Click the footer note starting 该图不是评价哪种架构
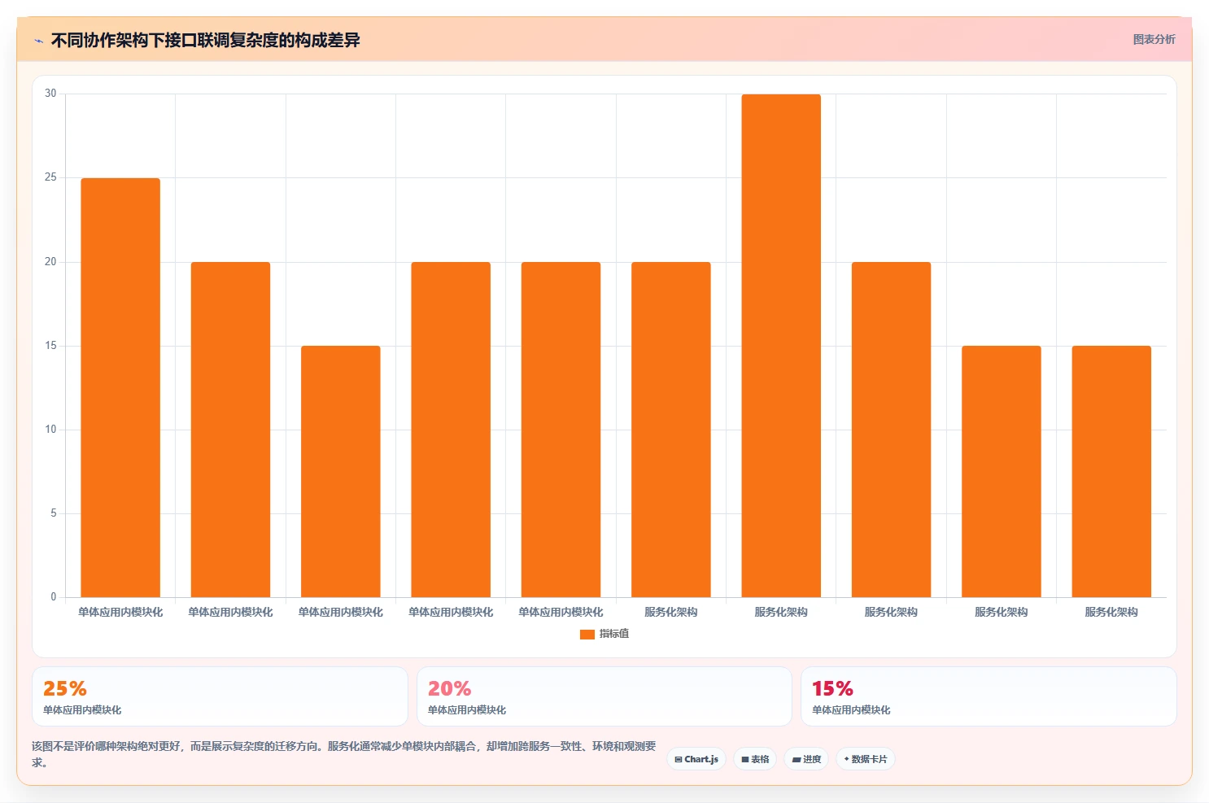The width and height of the screenshot is (1209, 803). pos(344,754)
